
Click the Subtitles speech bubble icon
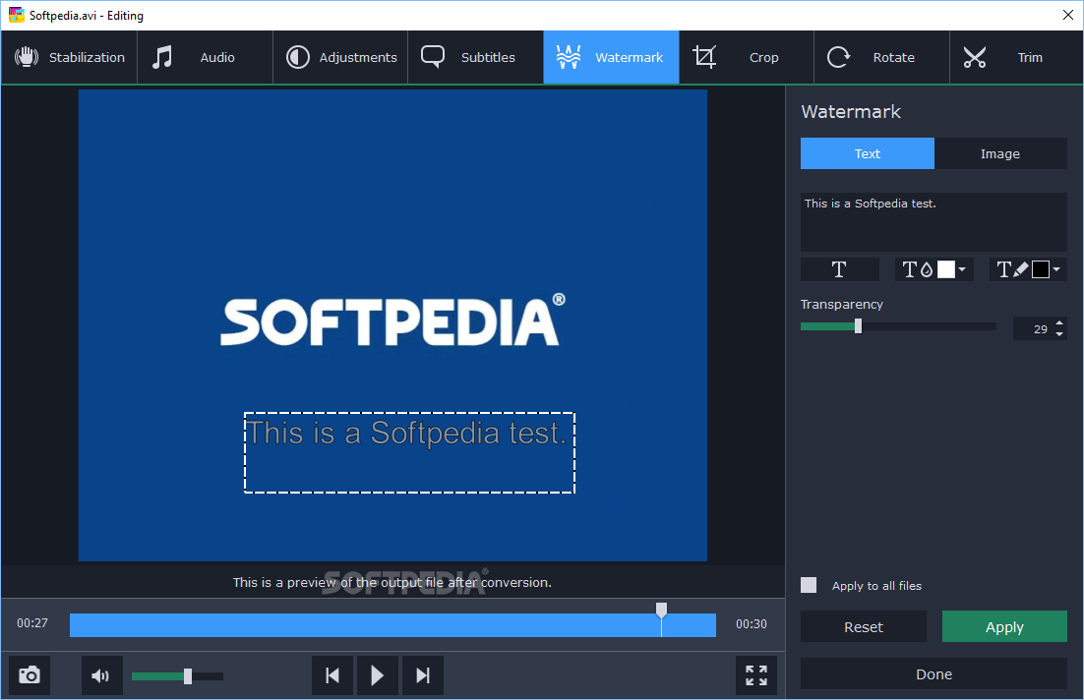click(433, 57)
